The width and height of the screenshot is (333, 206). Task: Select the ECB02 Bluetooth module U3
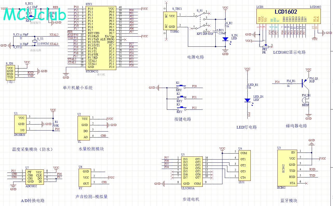(287, 168)
